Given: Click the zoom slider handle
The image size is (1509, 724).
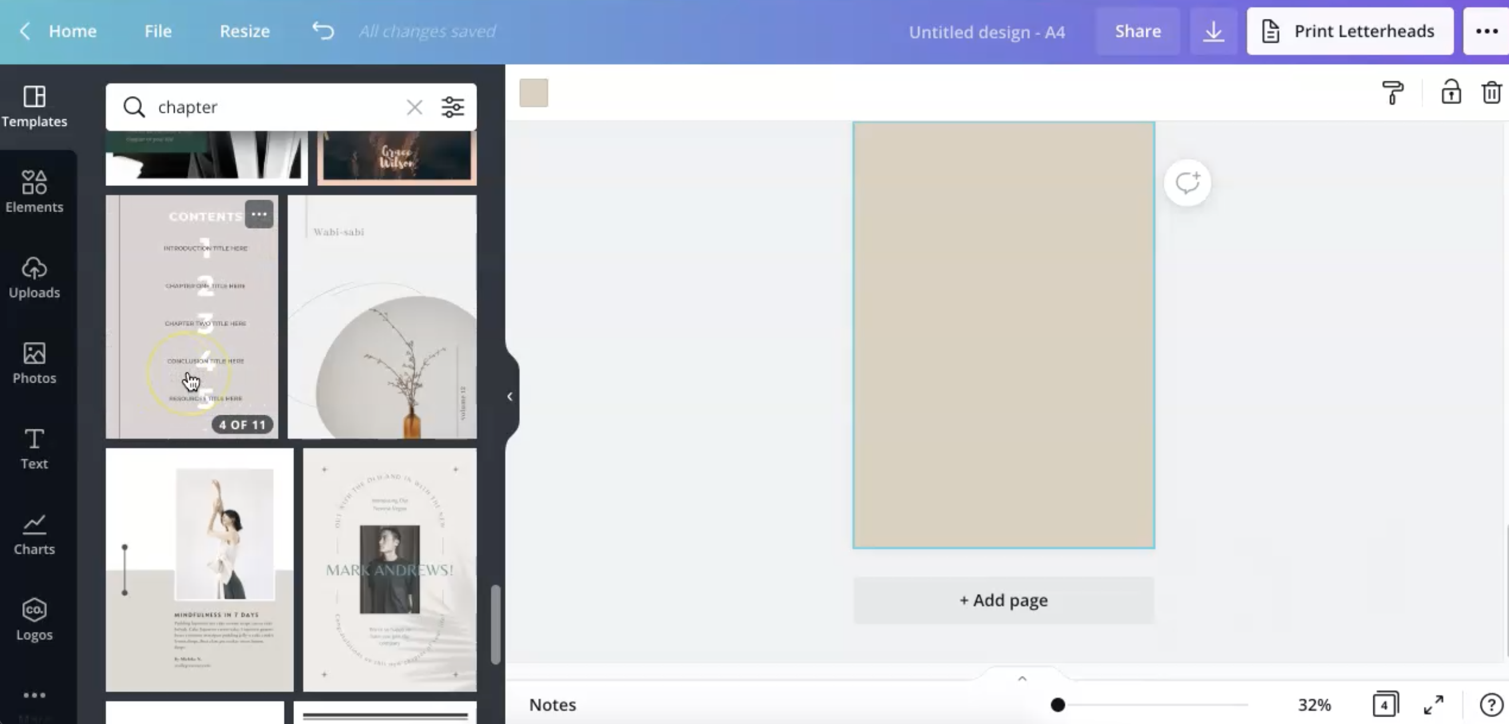Looking at the screenshot, I should point(1057,705).
